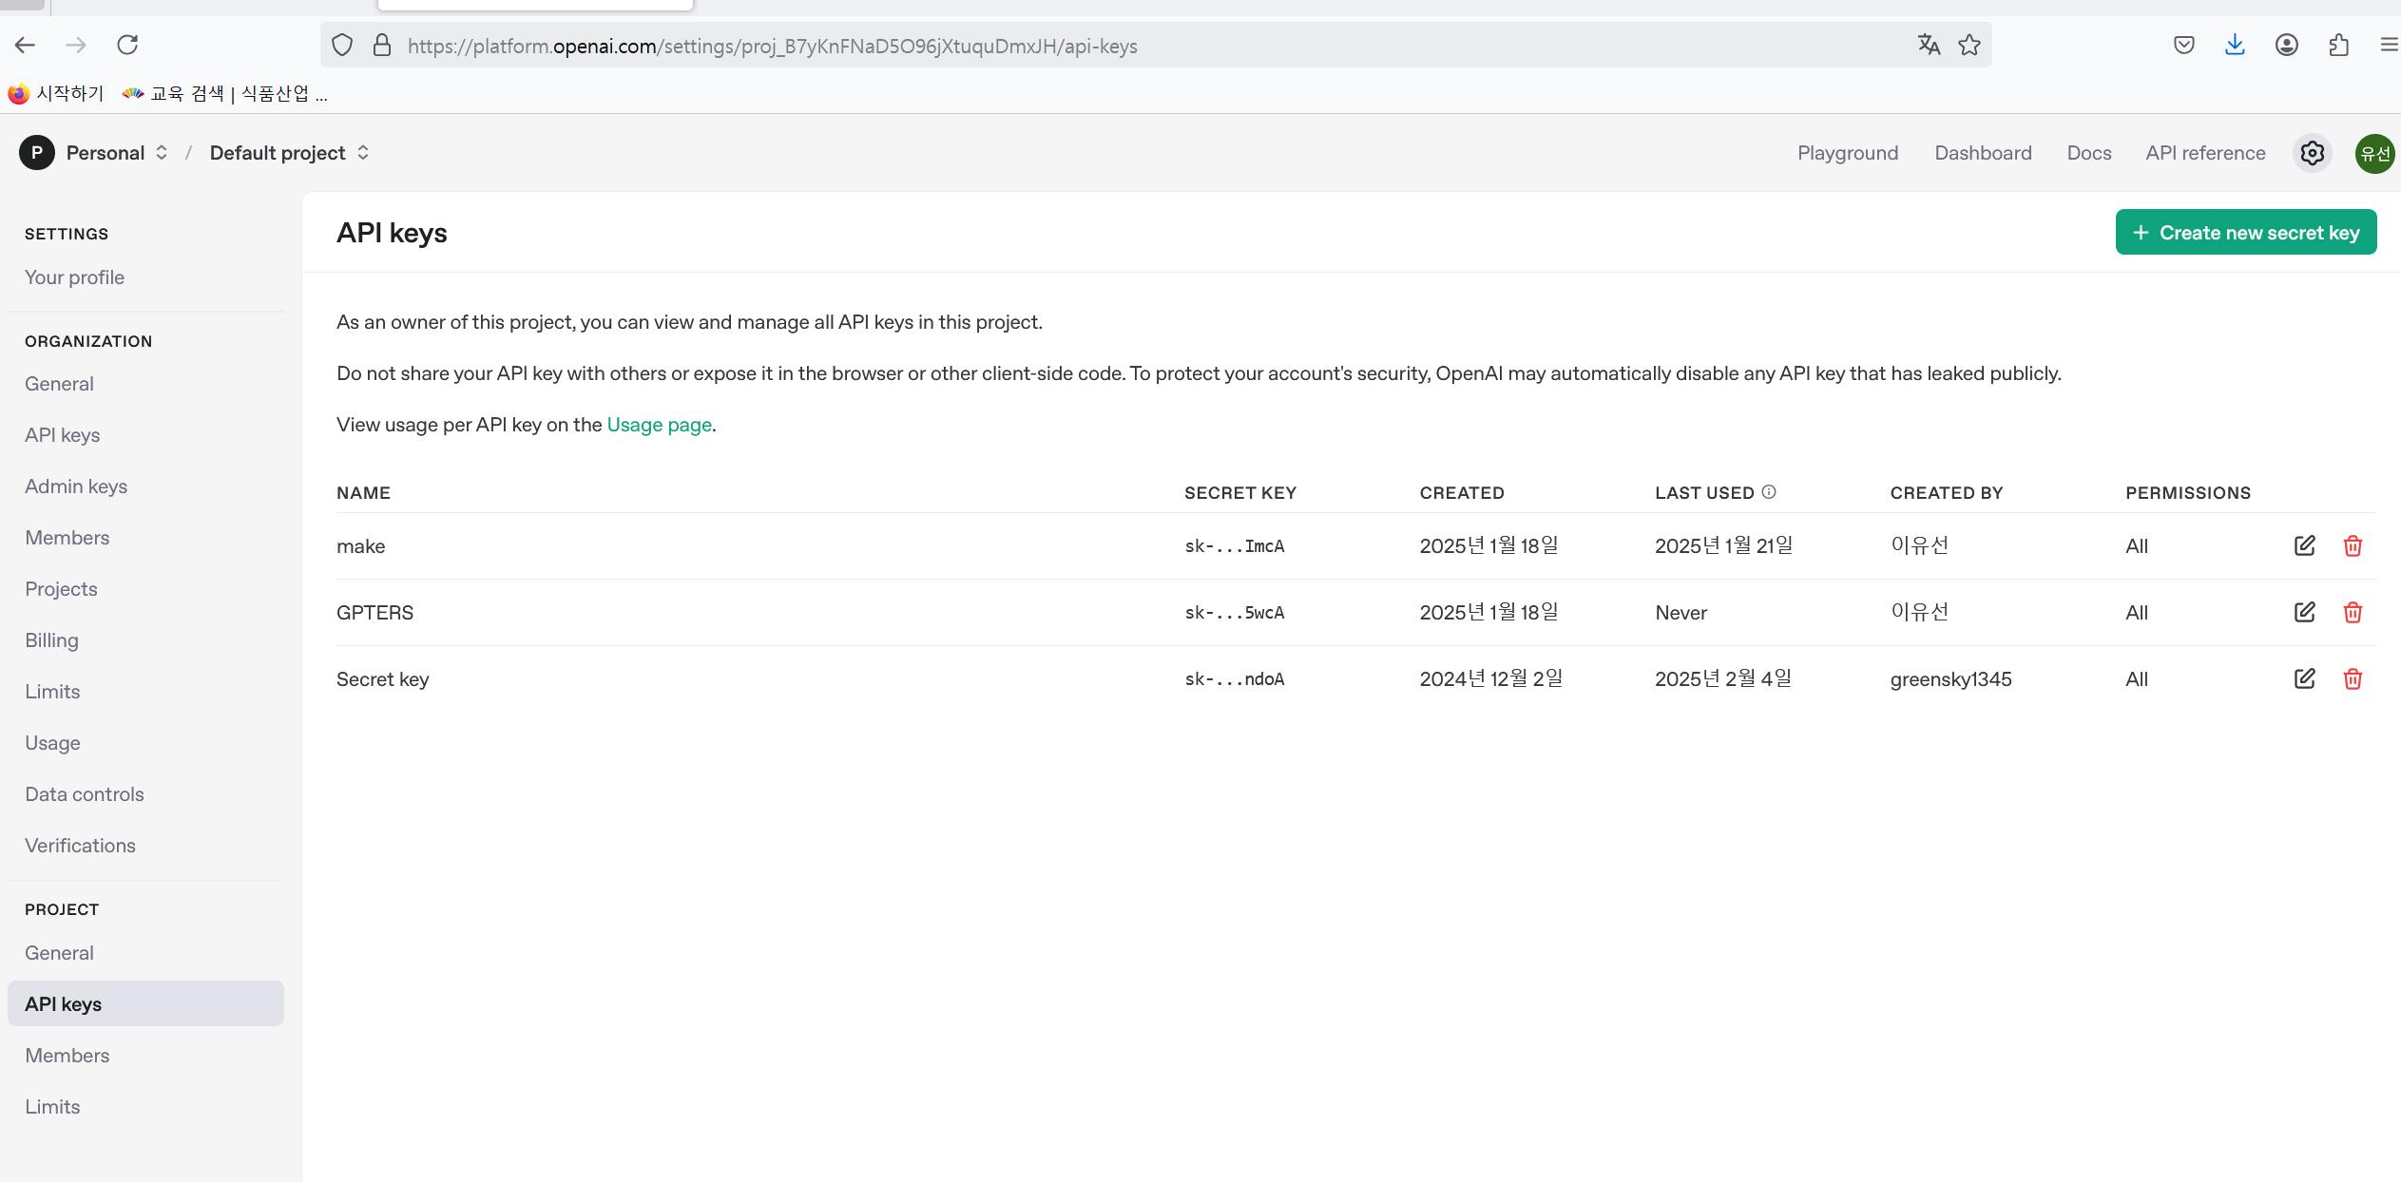Screen dimensions: 2401x1182
Task: Open Data controls settings
Action: coord(145,794)
